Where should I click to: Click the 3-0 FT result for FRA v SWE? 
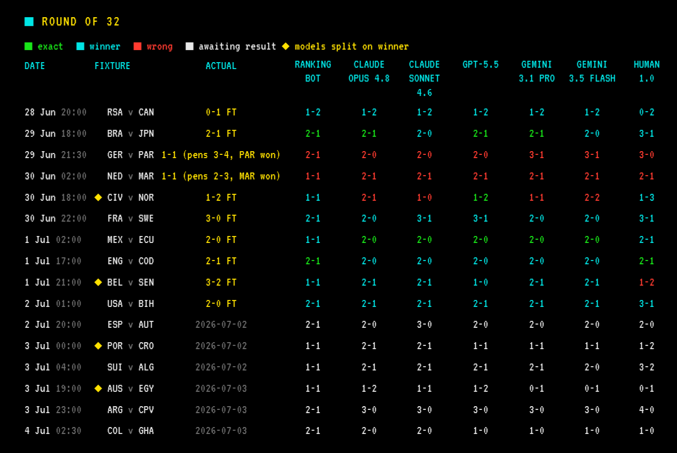point(221,218)
